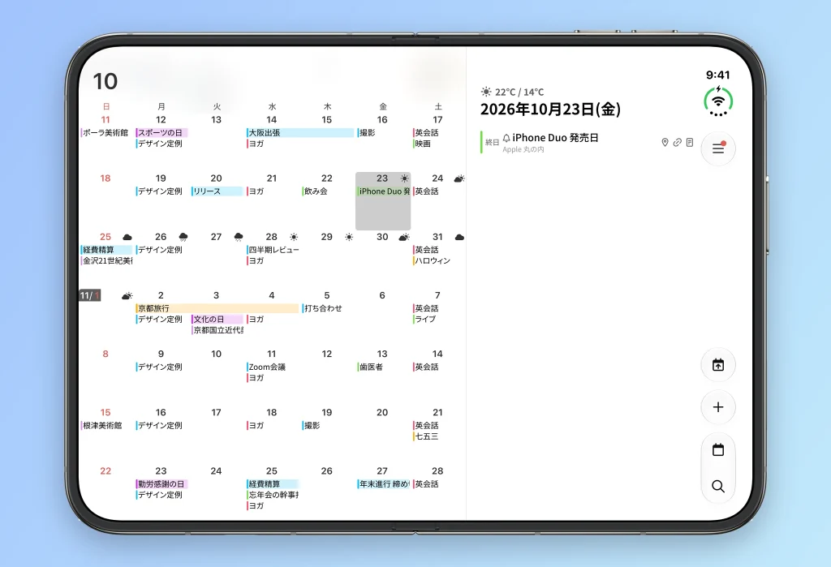Open the 京都国立近代 event
The width and height of the screenshot is (831, 567).
(217, 330)
